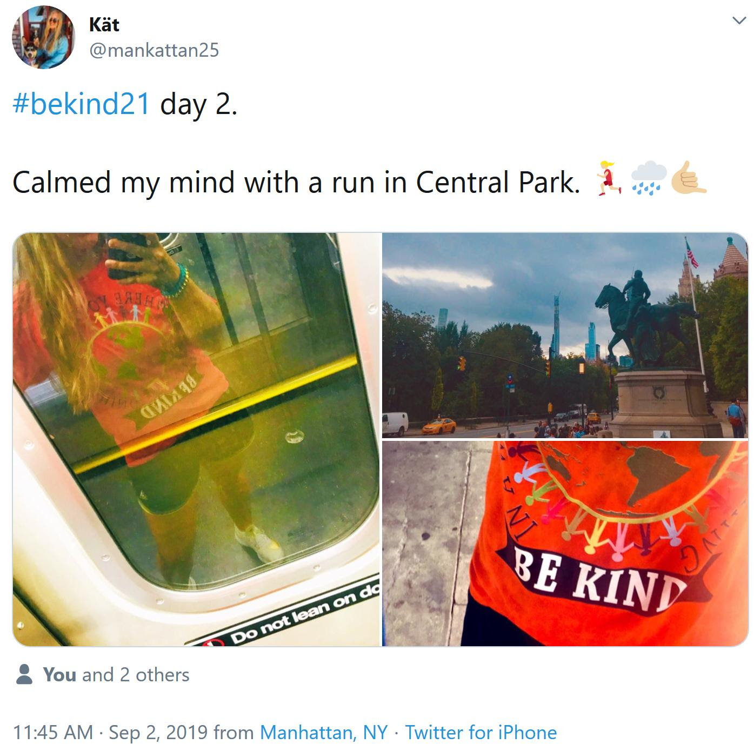Open the @mankattan25 handle link
The image size is (754, 744).
154,50
